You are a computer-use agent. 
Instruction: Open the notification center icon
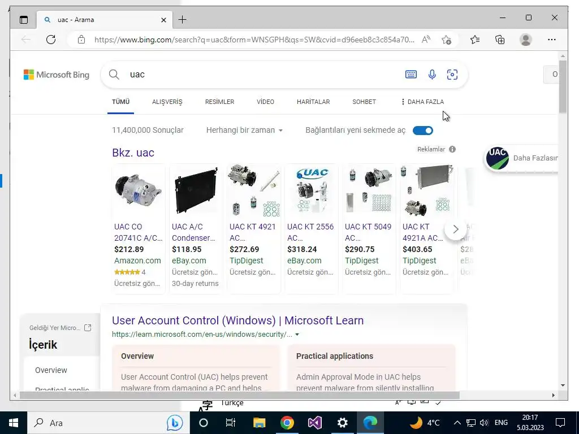(560, 423)
